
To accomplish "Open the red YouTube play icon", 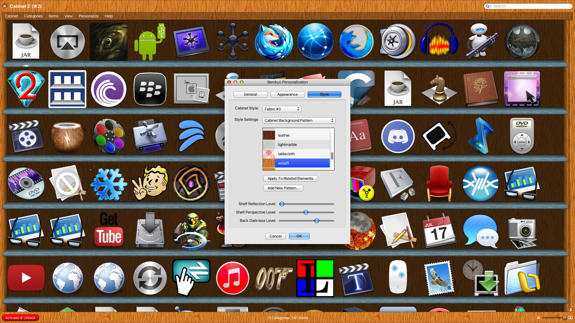I will tap(26, 278).
